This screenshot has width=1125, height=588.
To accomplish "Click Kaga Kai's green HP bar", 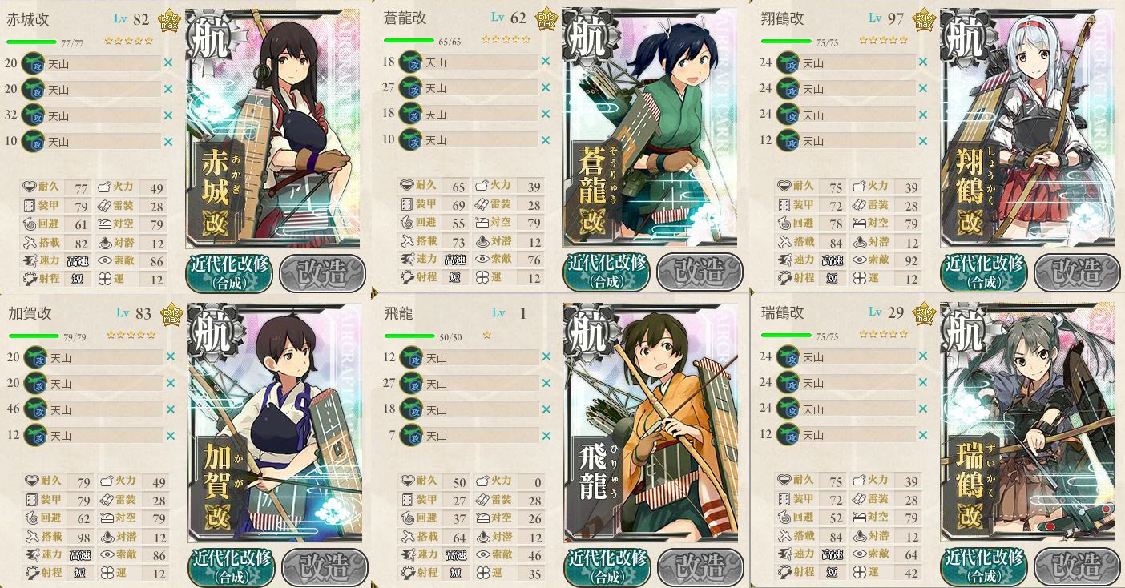I will tap(33, 336).
